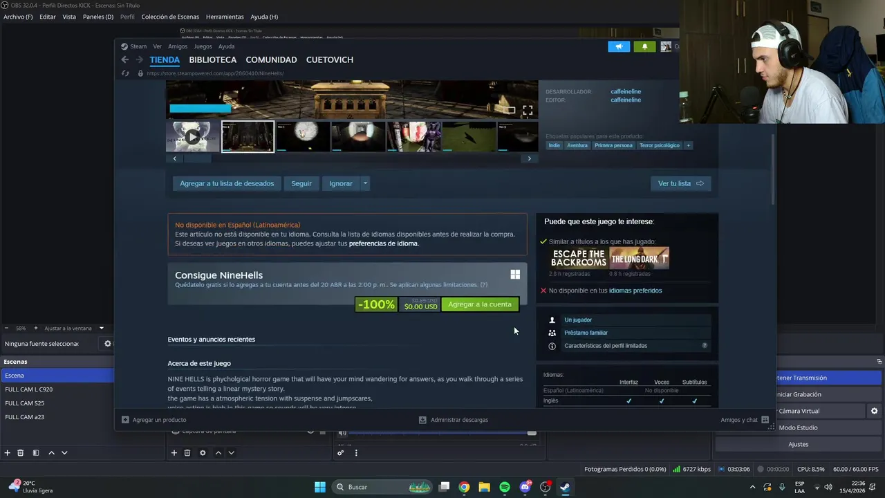Screen dimensions: 885x498
Task: Open the virtual camera settings gear in OBS
Action: [x=874, y=411]
